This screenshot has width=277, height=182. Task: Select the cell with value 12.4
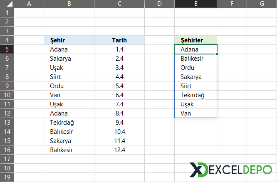(x=119, y=150)
